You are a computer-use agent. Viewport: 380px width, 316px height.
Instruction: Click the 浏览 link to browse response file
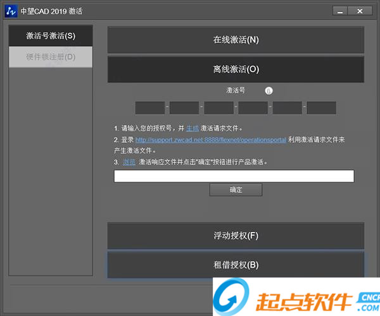click(129, 162)
